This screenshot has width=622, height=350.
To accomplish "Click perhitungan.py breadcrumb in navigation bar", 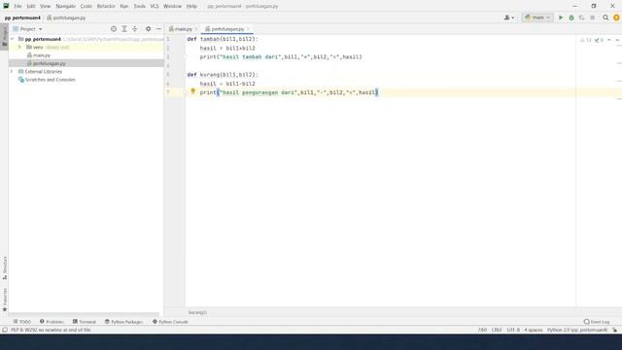I will coord(66,17).
